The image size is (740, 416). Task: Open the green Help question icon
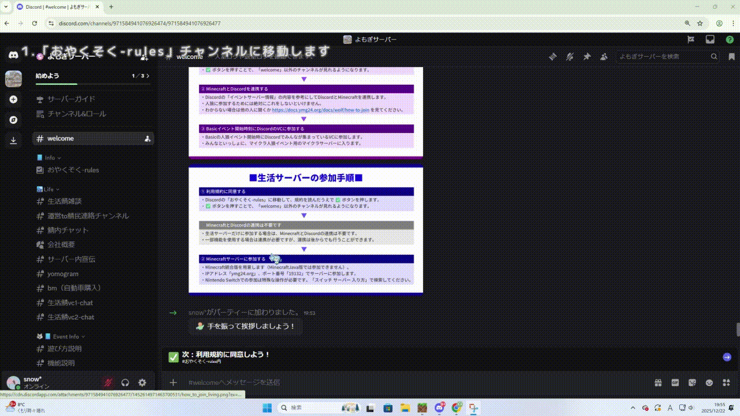pos(730,39)
